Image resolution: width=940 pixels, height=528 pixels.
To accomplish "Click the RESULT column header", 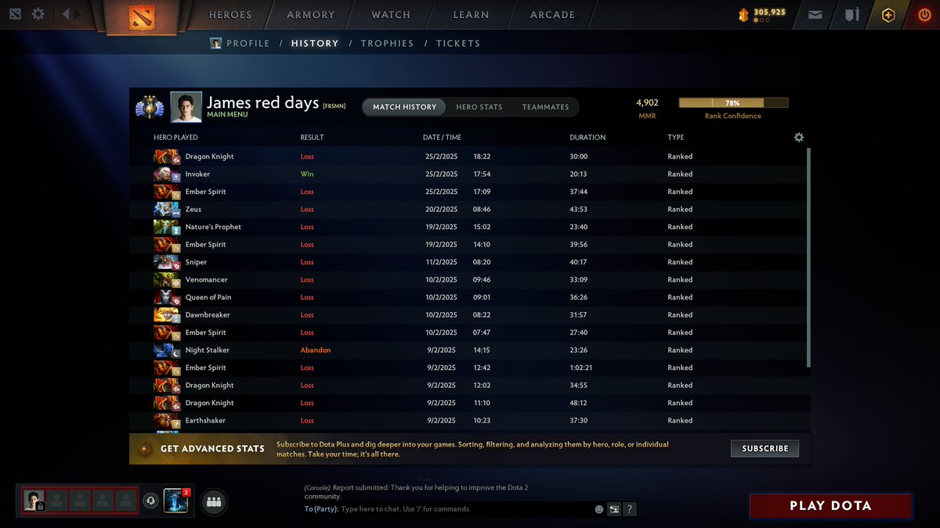I will [x=312, y=138].
